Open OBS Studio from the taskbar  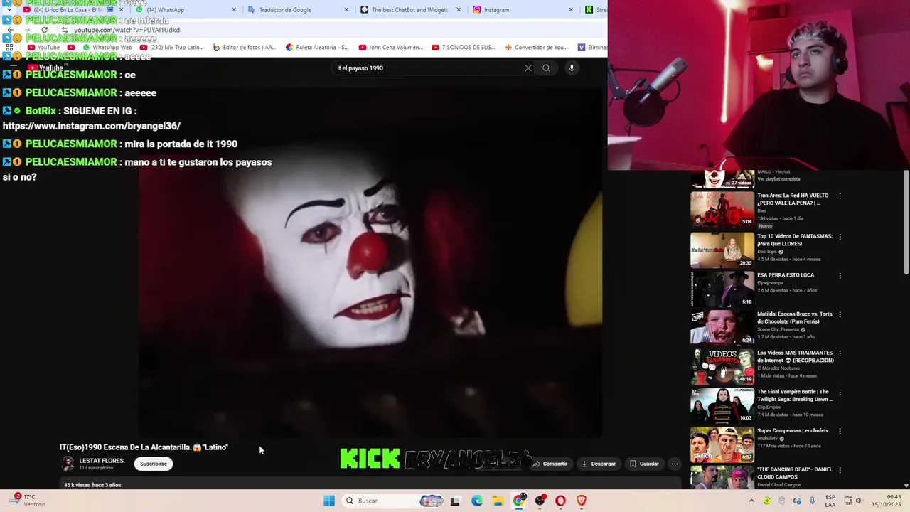(540, 501)
